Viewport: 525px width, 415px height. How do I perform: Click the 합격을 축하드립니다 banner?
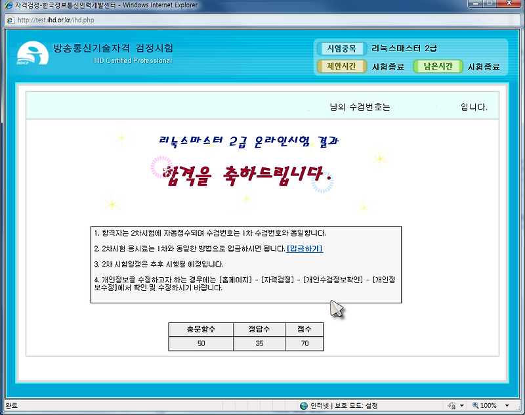pos(248,175)
